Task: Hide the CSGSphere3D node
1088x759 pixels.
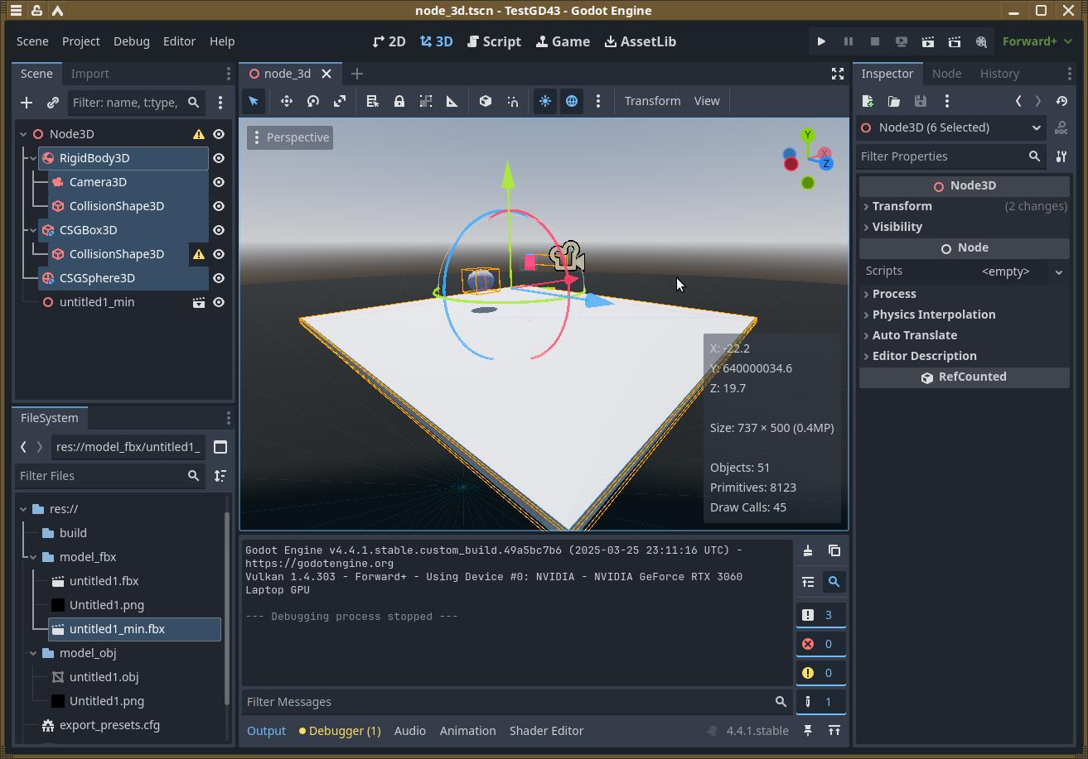Action: point(219,278)
